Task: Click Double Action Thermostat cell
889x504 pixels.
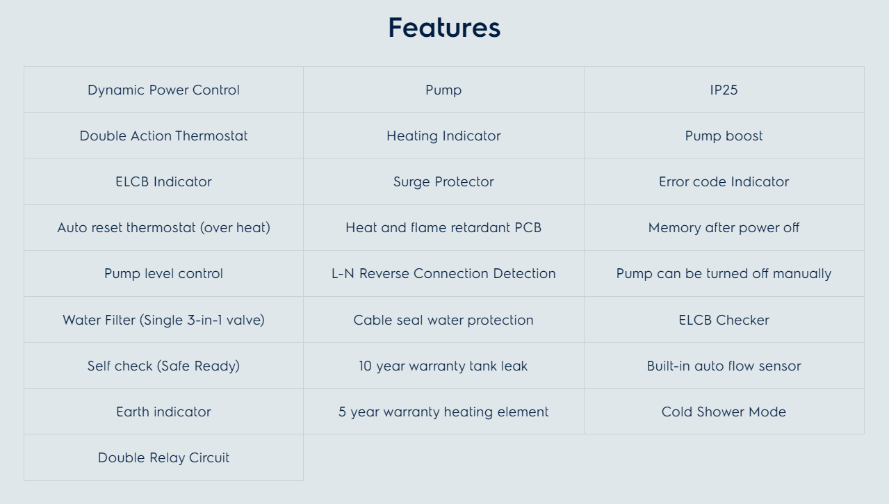Action: pyautogui.click(x=163, y=136)
